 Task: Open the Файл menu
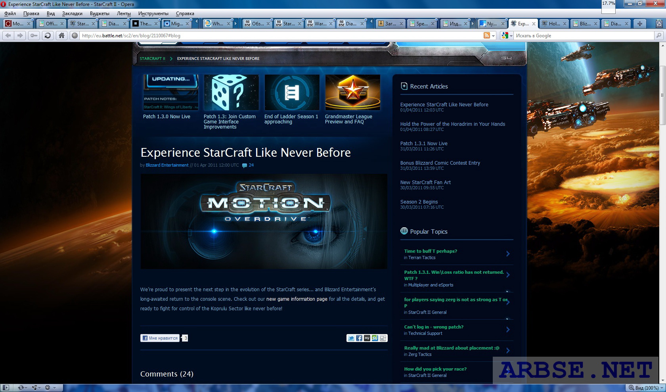point(10,13)
